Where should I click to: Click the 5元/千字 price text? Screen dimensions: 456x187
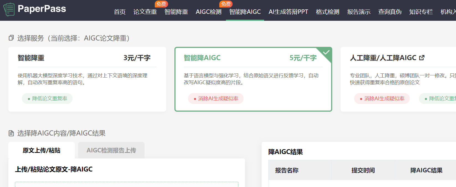303,58
